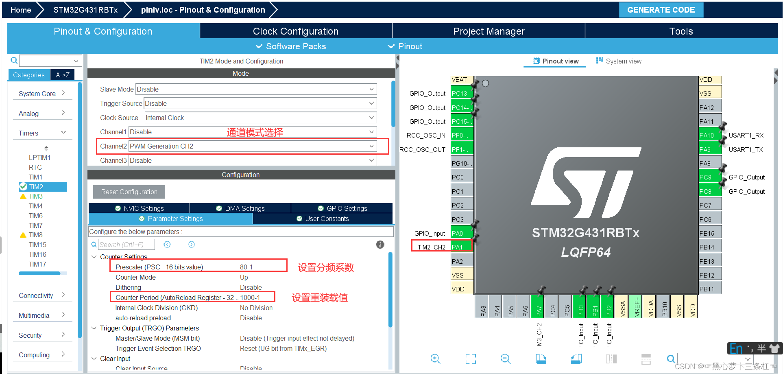The height and width of the screenshot is (374, 783).
Task: Click the vertical split view icon
Action: tap(611, 359)
